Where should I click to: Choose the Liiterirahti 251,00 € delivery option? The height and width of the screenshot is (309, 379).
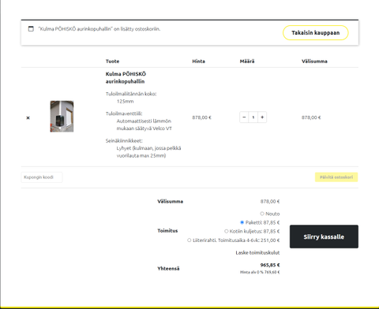[x=189, y=240]
